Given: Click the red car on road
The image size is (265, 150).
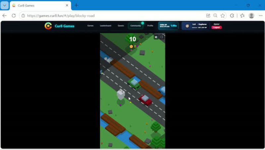Looking at the screenshot, I should pos(145,100).
